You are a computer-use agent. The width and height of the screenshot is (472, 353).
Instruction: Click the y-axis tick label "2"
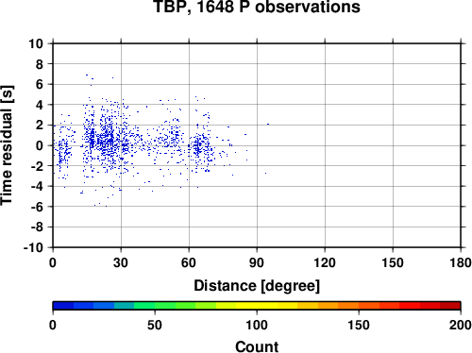tap(40, 126)
